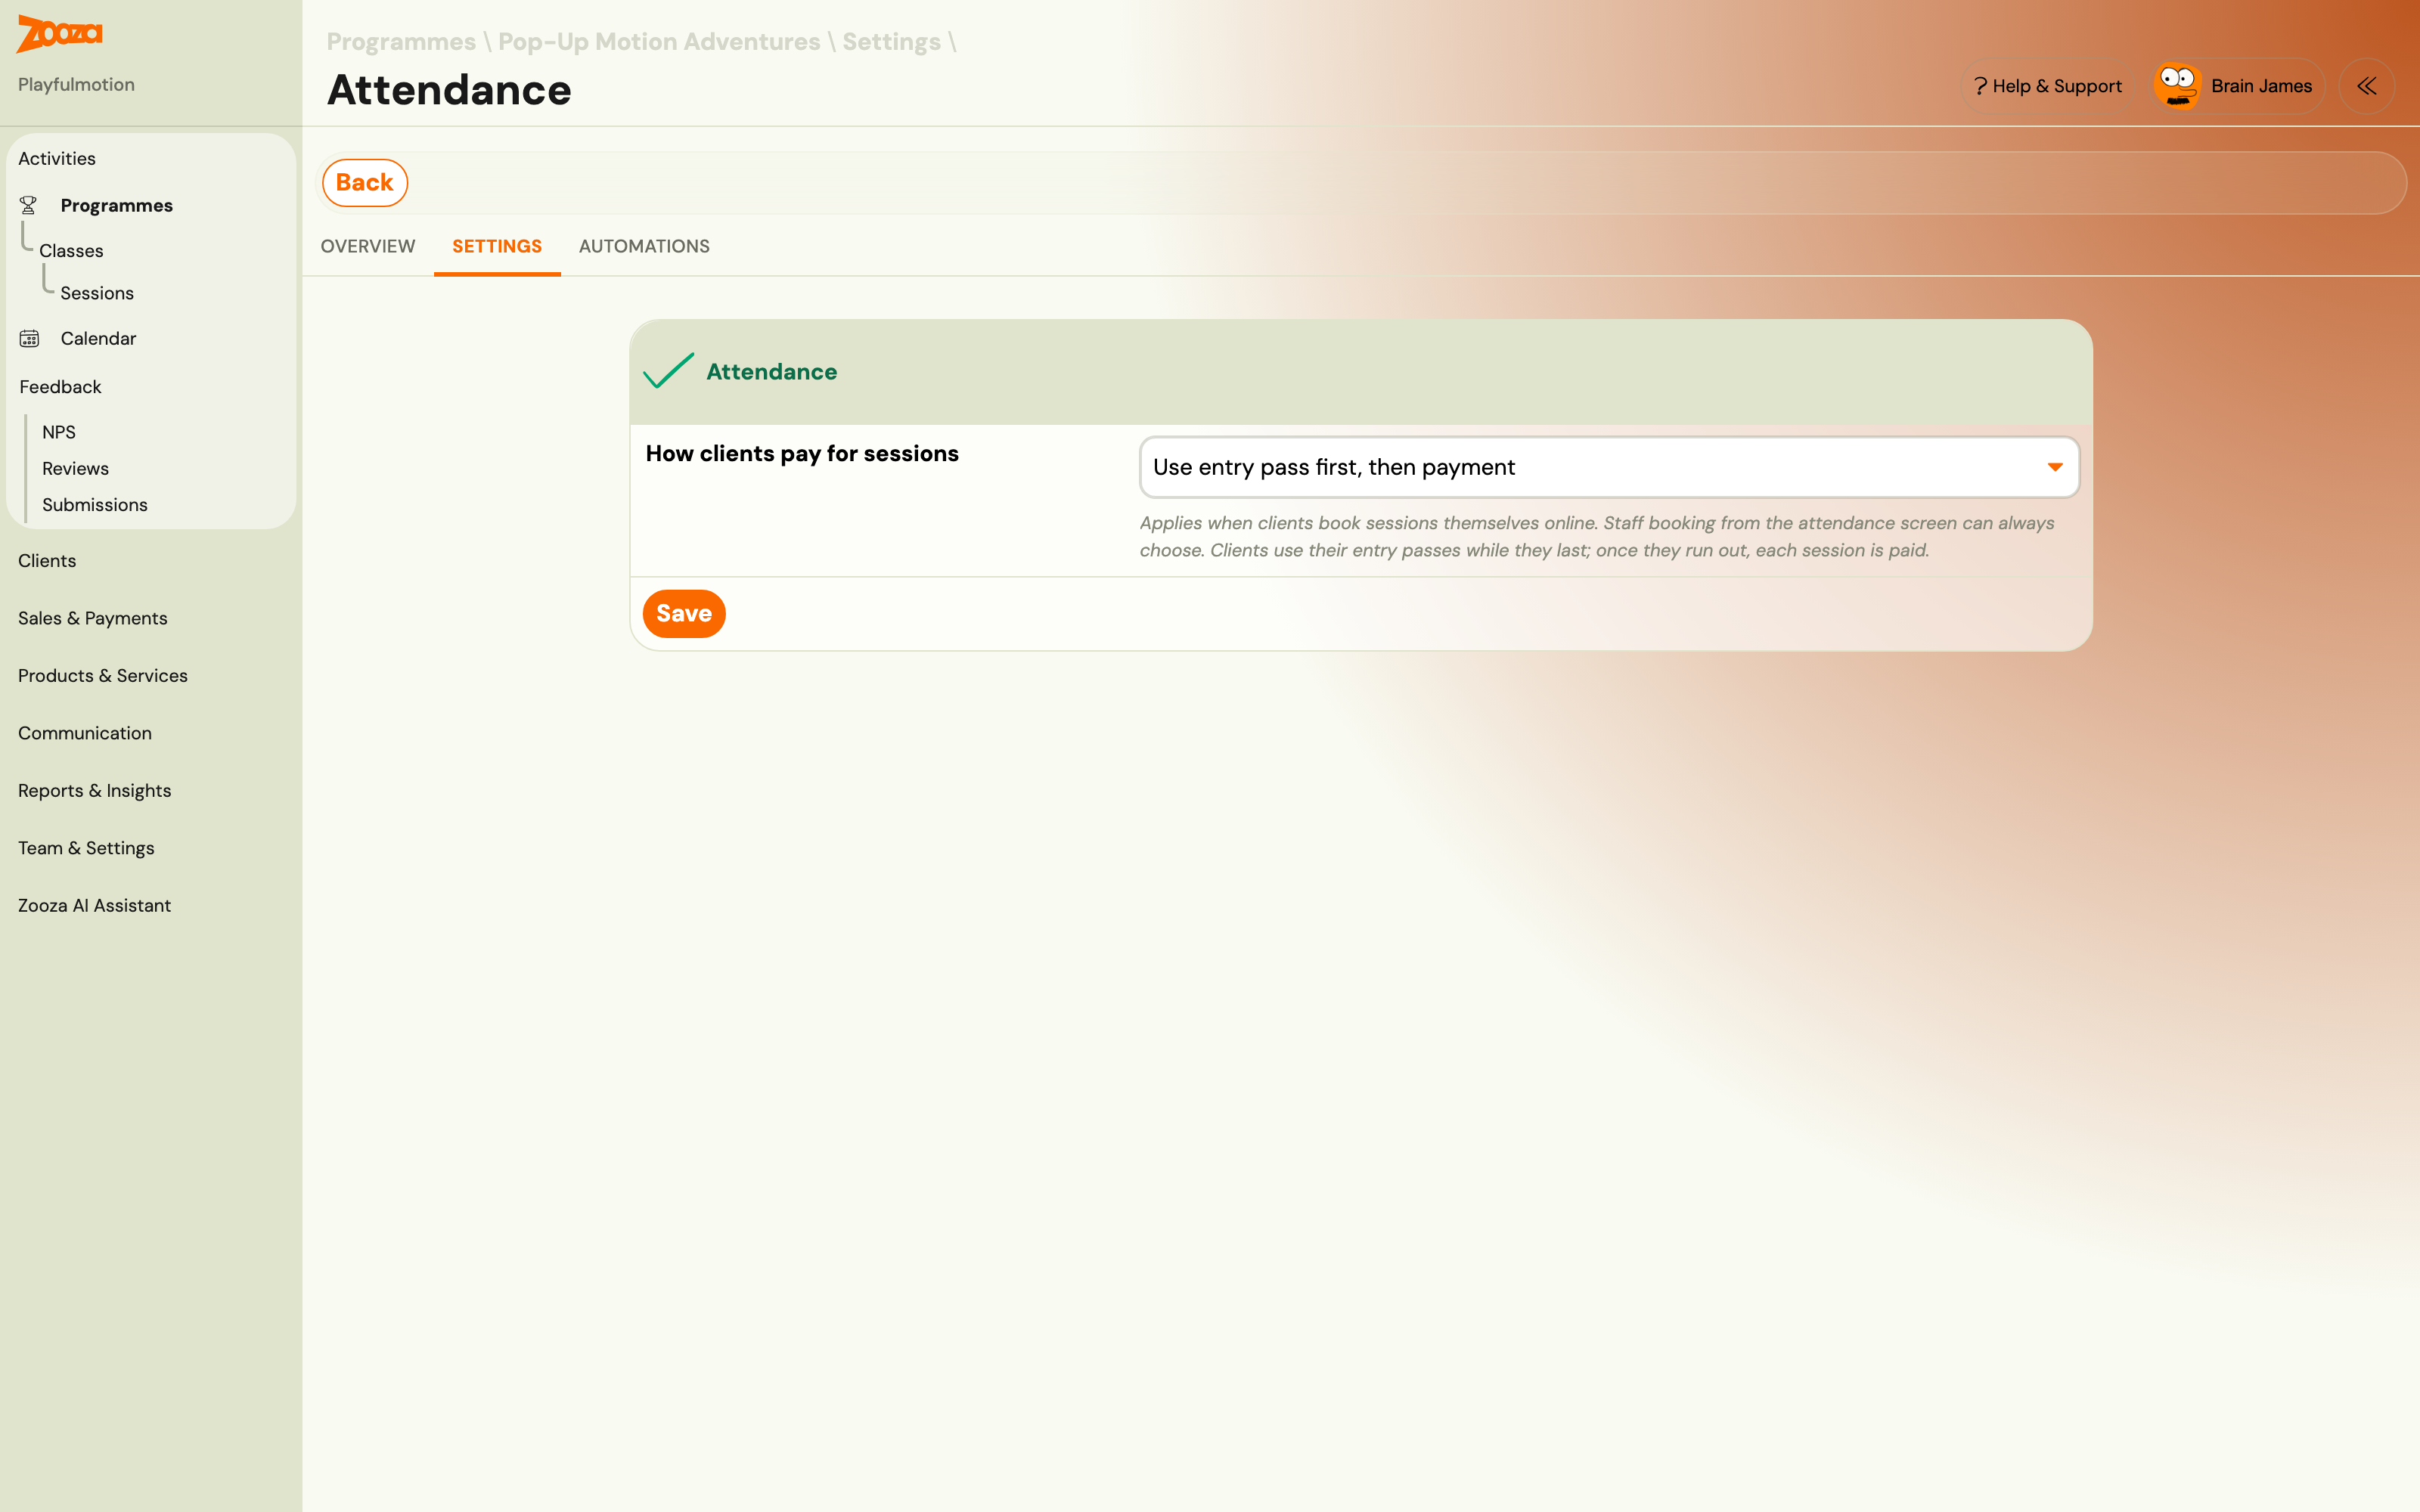Image resolution: width=2420 pixels, height=1512 pixels.
Task: Open Reviews in sidebar
Action: [x=75, y=468]
